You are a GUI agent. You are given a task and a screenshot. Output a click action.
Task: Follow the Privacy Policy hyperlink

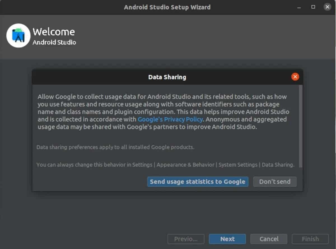(x=170, y=119)
